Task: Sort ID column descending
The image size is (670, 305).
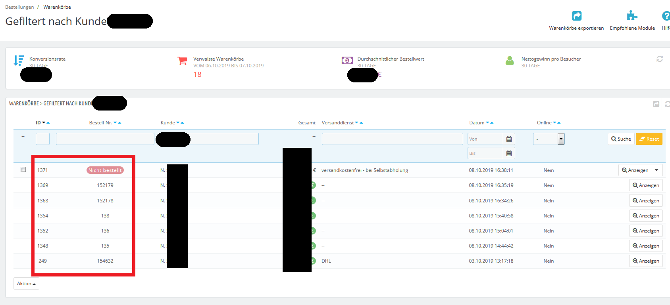Action: coord(44,123)
